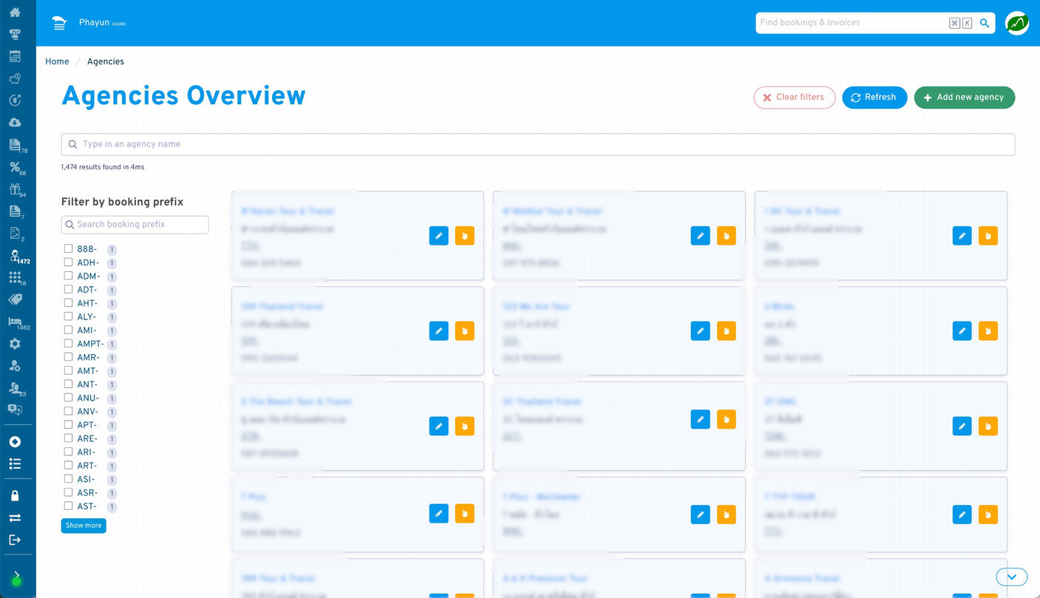Tick the AST- booking prefix filter
1040x598 pixels.
point(68,506)
